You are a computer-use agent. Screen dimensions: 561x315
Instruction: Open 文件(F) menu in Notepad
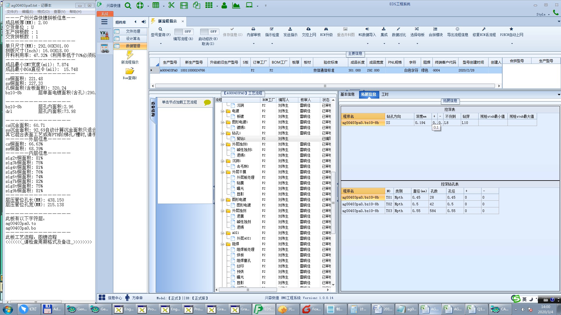tap(12, 12)
